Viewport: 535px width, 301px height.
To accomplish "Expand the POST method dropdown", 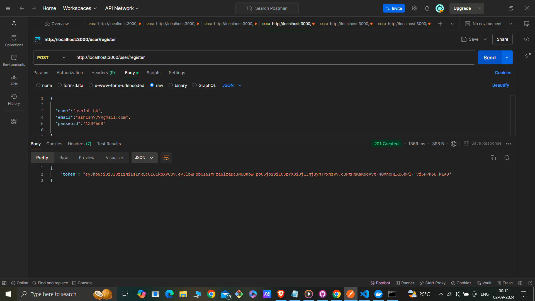I will pos(52,57).
